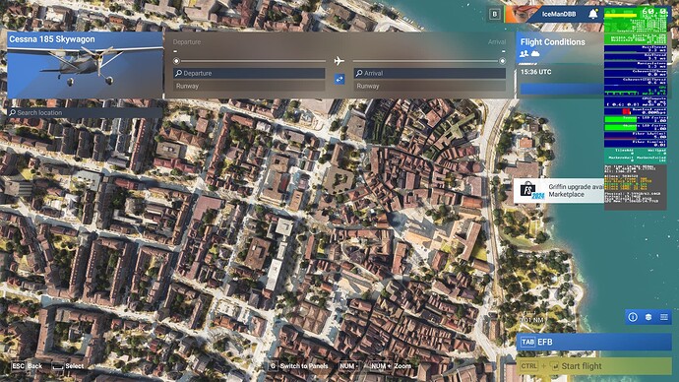Click the Start flight button
This screenshot has height=382, width=679.
click(x=593, y=366)
